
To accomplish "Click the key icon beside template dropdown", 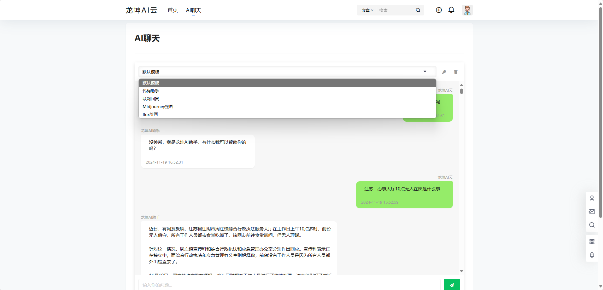I will coord(444,72).
